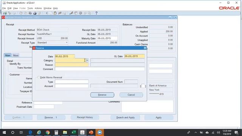Click the Folder Tools toolbar icon
242x136 pixels.
(90, 13)
